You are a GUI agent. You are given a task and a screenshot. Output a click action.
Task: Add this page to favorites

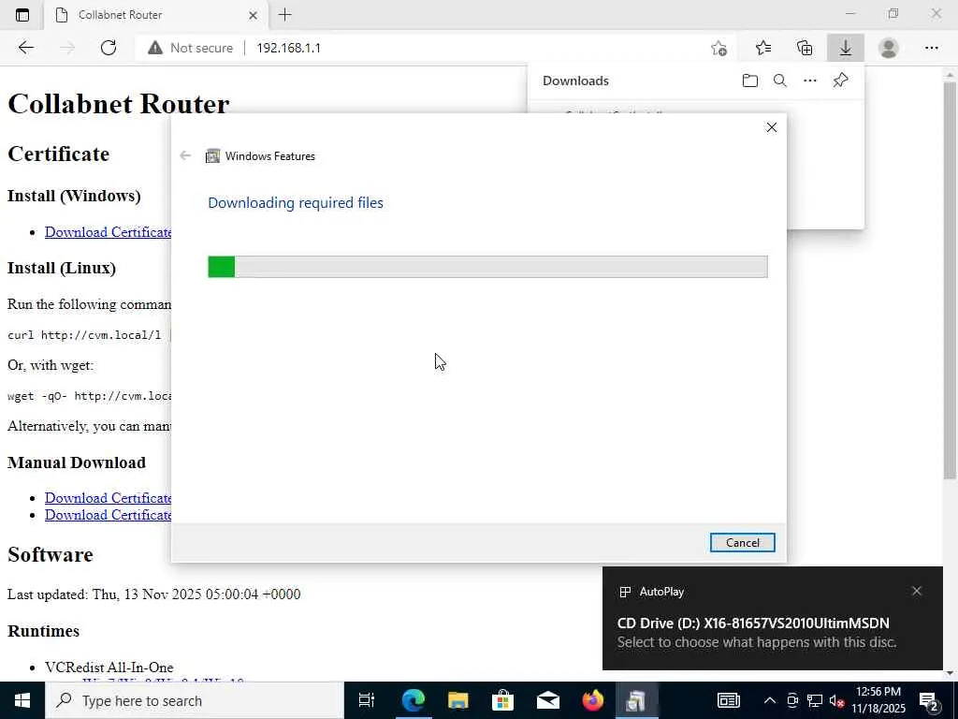click(719, 48)
